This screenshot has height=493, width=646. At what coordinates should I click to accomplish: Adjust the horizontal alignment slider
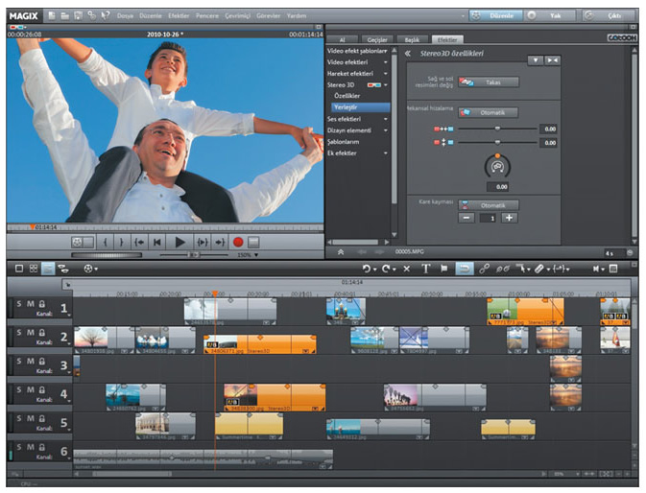click(x=497, y=129)
